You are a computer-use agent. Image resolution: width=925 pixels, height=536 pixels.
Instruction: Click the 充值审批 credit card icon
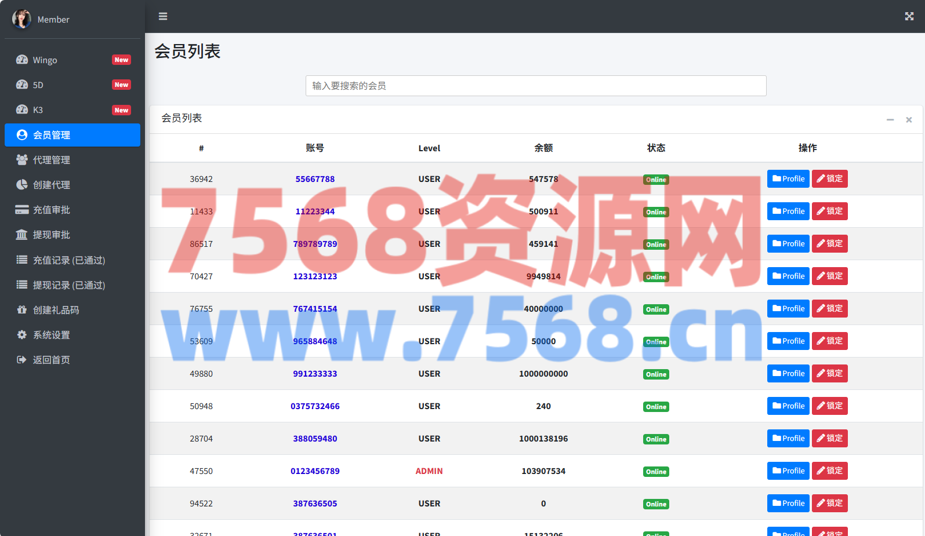pos(22,210)
